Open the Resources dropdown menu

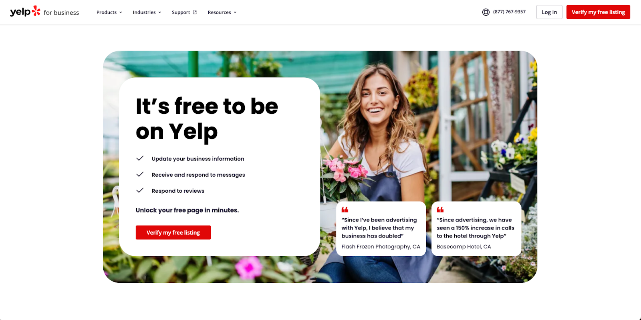point(222,12)
